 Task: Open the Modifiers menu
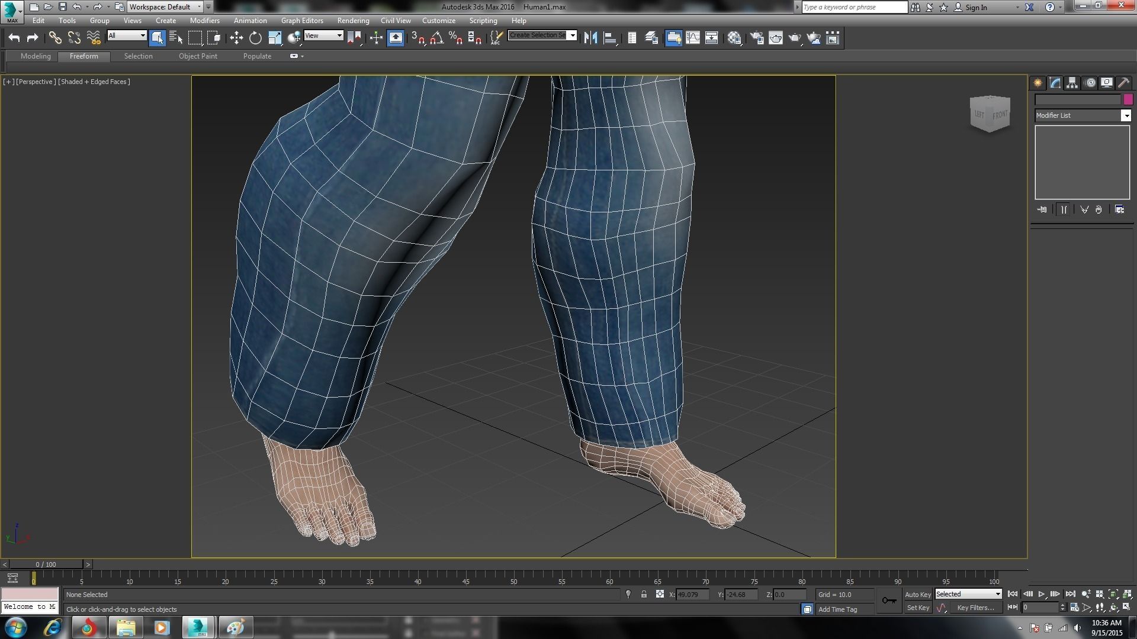point(204,21)
